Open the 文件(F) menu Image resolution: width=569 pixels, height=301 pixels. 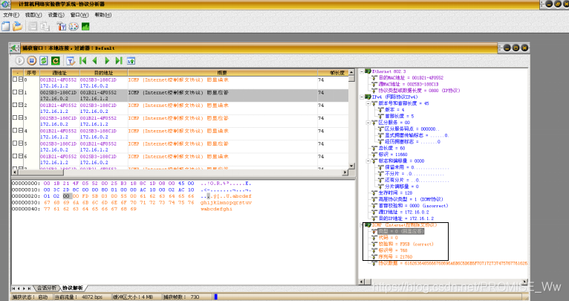tap(11, 15)
